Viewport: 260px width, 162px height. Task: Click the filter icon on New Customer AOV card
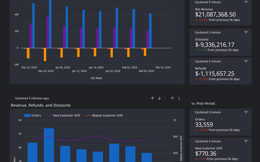(x=246, y=141)
